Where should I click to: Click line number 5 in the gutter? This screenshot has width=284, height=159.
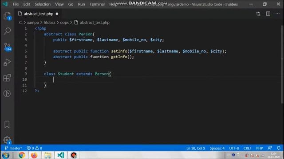pos(26,51)
